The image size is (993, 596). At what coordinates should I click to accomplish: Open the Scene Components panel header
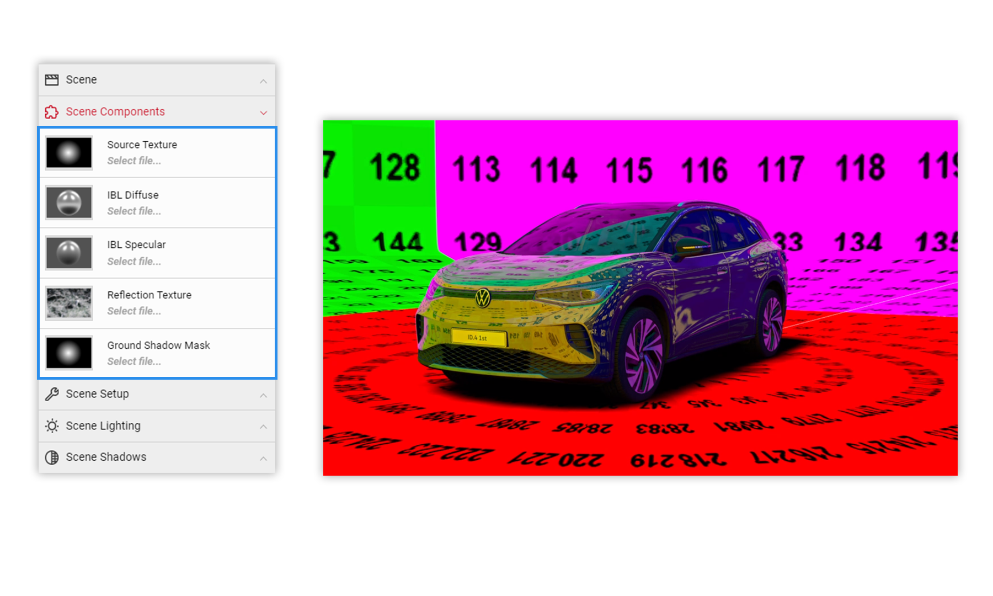157,111
